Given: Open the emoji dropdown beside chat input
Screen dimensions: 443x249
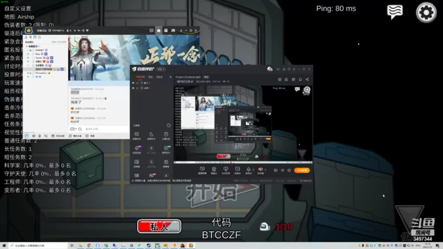Looking at the screenshot, I should 73,129.
